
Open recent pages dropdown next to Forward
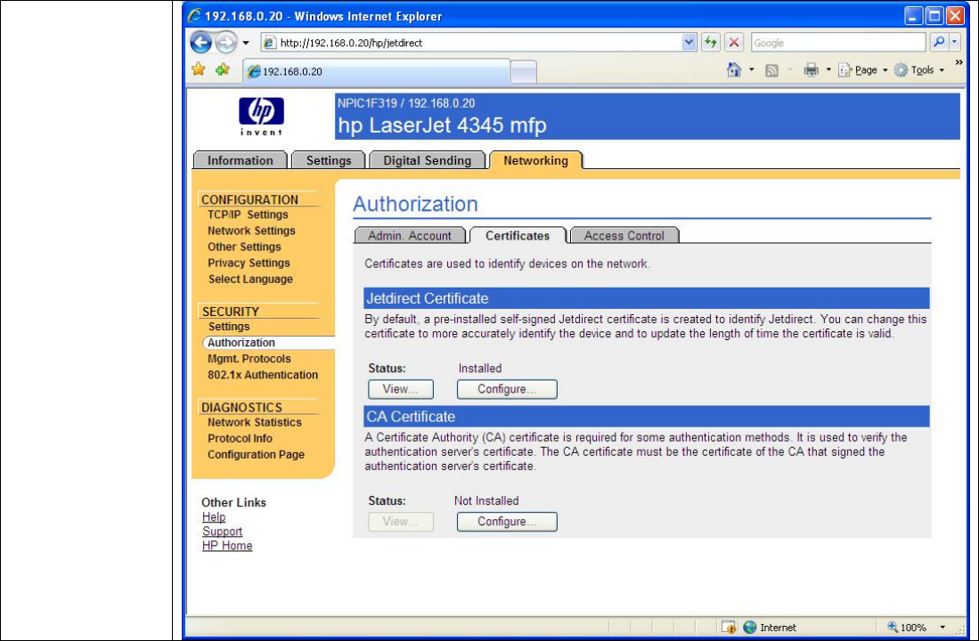point(246,43)
